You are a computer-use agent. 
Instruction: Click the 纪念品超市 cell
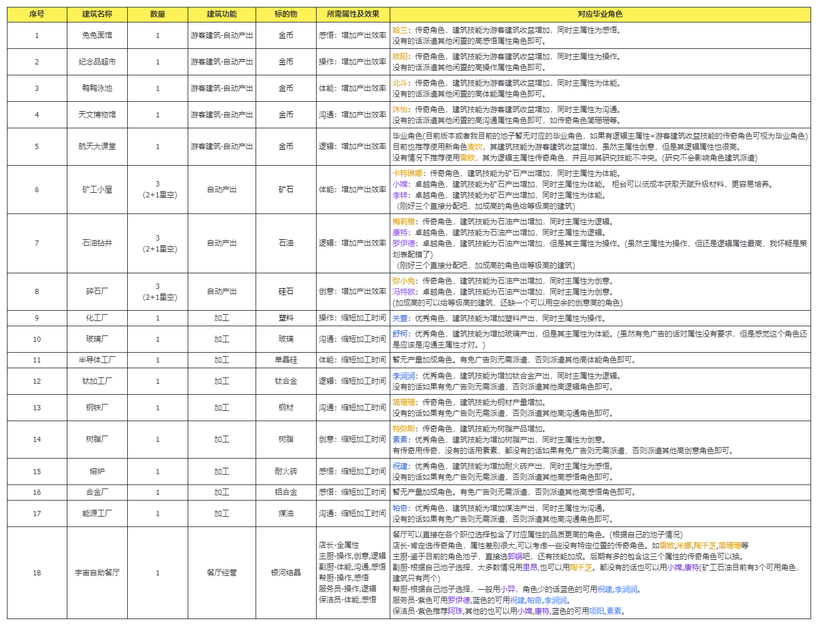click(x=97, y=62)
